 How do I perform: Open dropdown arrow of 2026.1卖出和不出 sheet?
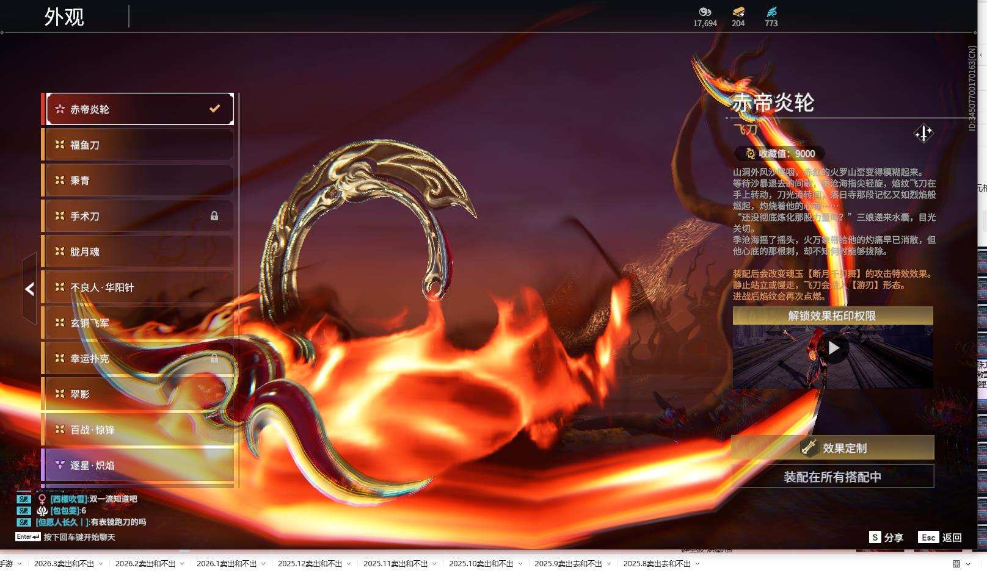[x=263, y=564]
